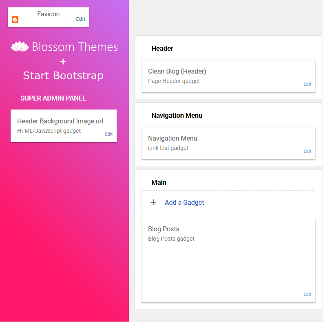Open the Add a Gadget link
Screen dimensions: 323x322
(184, 203)
